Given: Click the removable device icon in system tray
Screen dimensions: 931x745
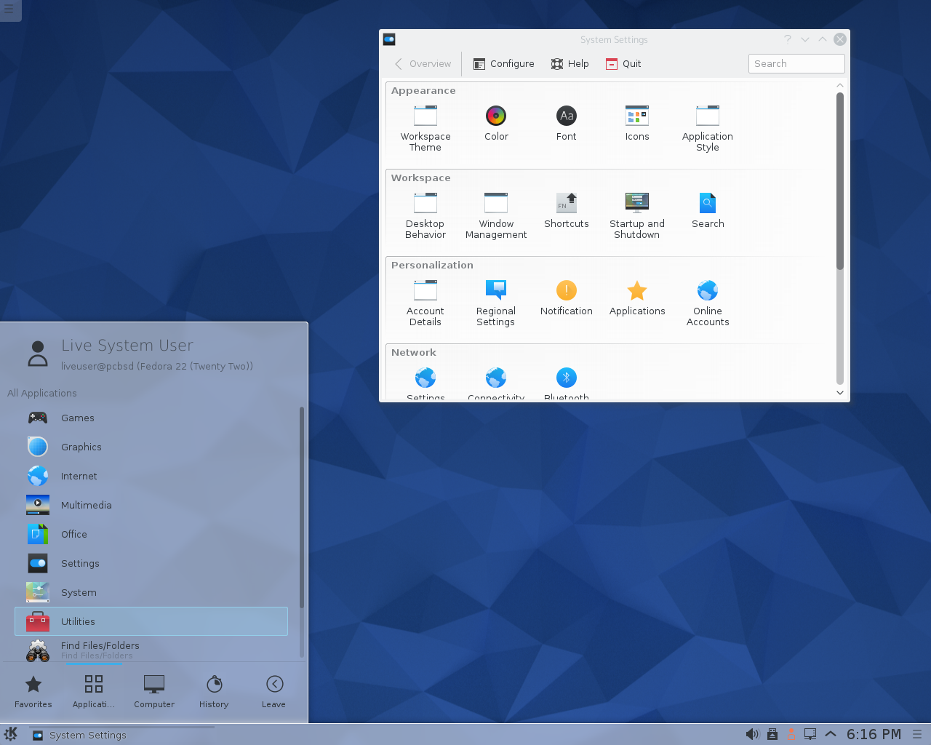Looking at the screenshot, I should (x=772, y=734).
